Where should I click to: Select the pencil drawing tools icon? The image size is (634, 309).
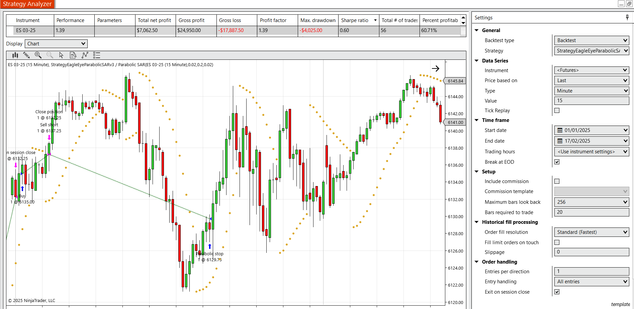pyautogui.click(x=26, y=55)
